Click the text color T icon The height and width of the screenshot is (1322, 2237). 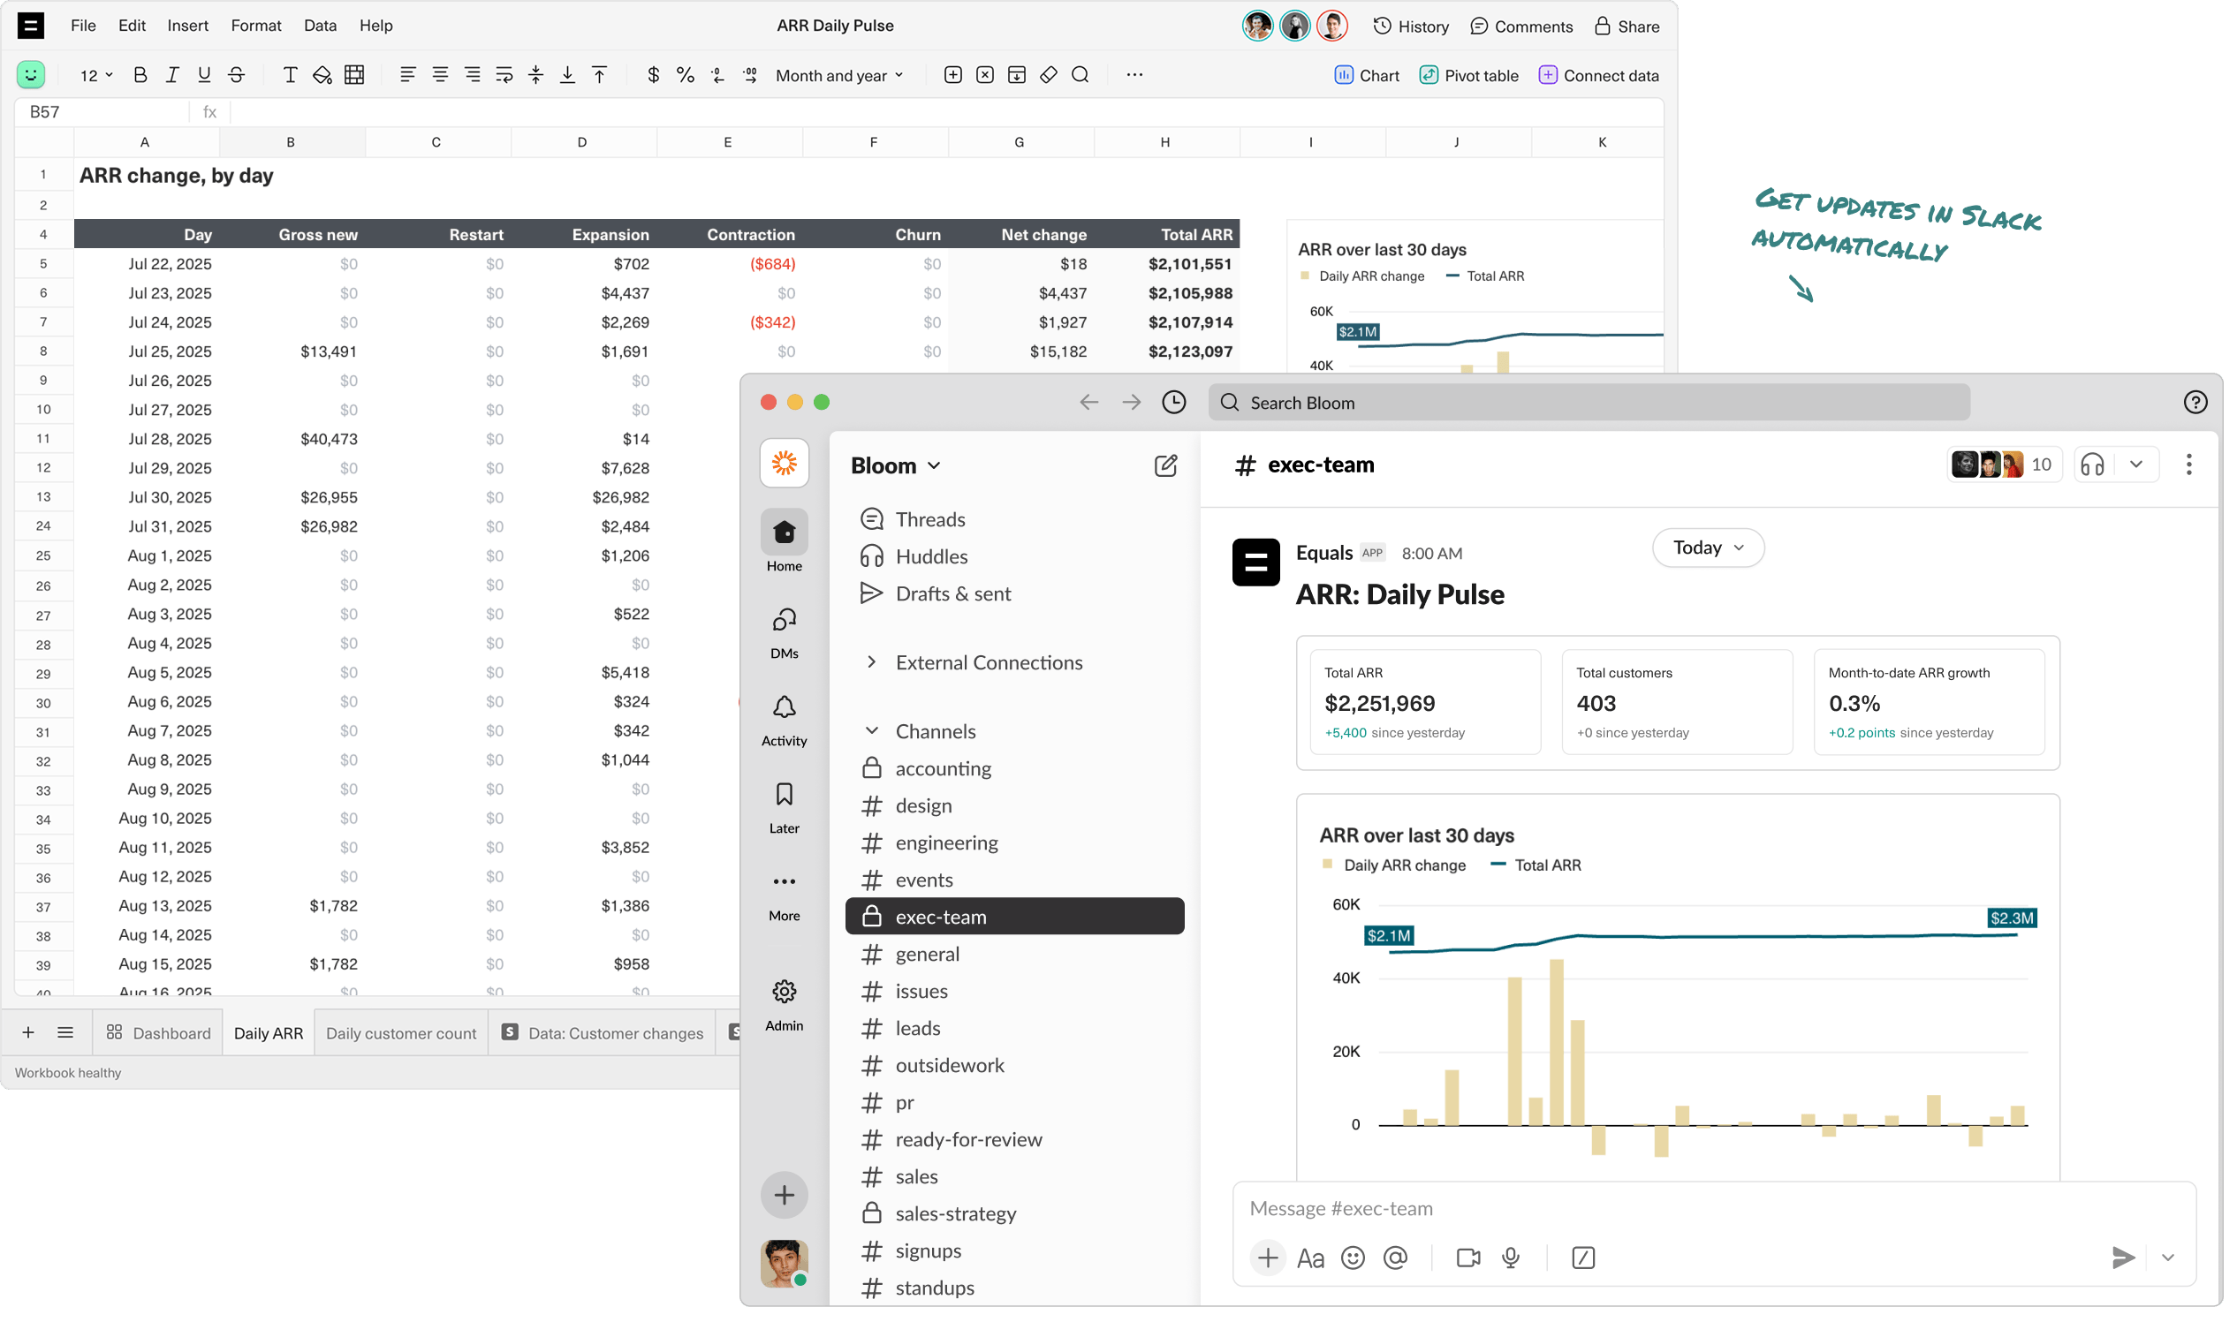291,76
